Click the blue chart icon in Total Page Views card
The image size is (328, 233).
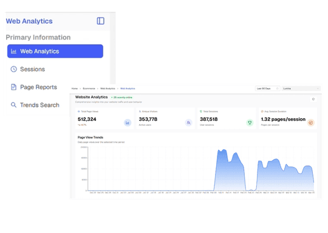(128, 123)
